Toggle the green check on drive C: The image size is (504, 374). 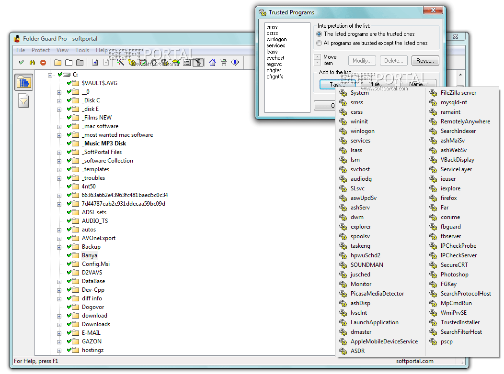click(60, 75)
